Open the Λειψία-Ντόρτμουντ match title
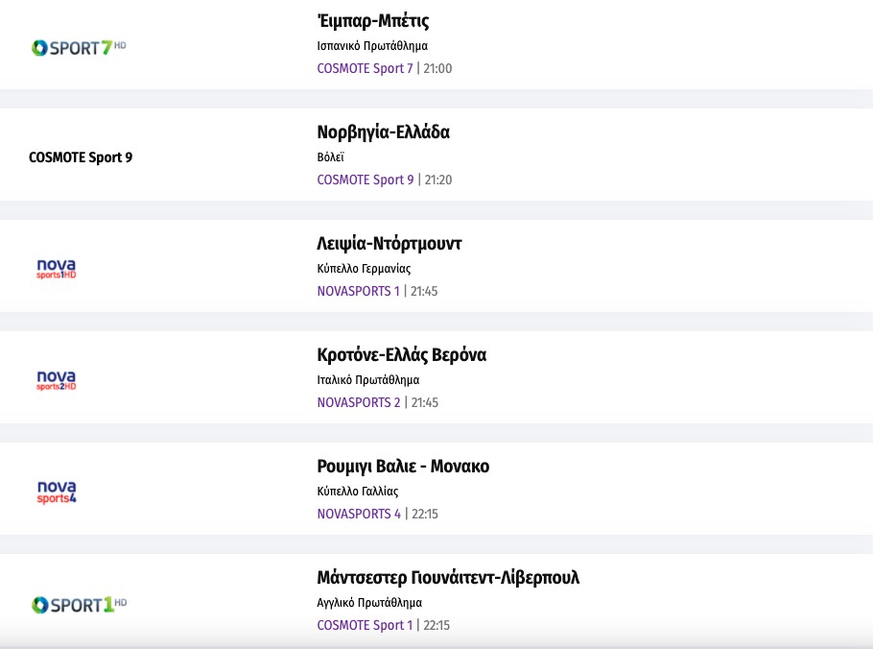 389,244
